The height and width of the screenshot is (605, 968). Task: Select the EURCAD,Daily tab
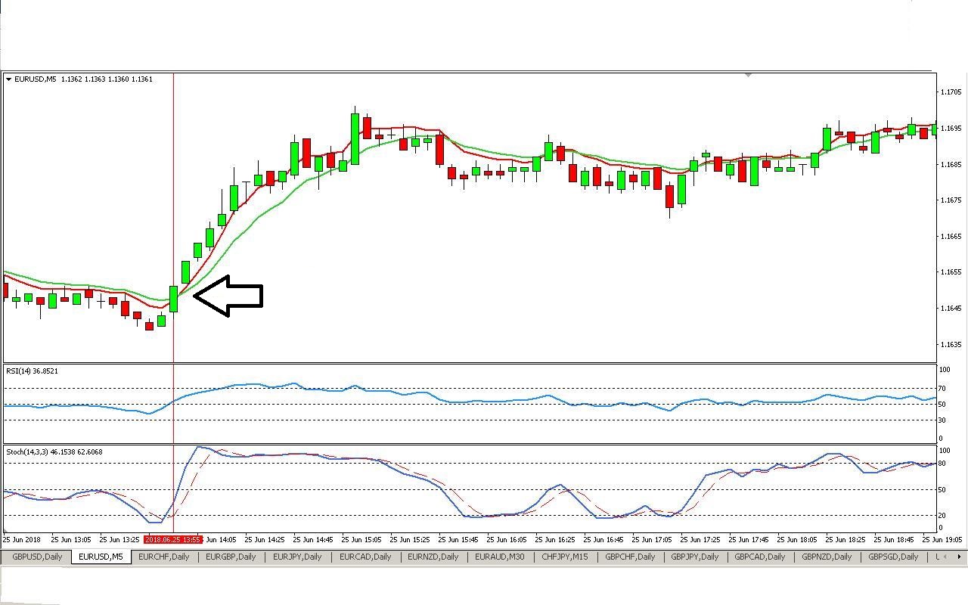(365, 557)
